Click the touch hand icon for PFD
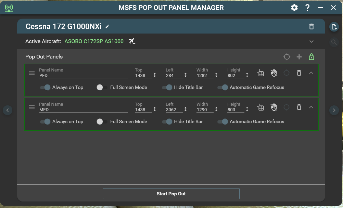 (x=274, y=73)
